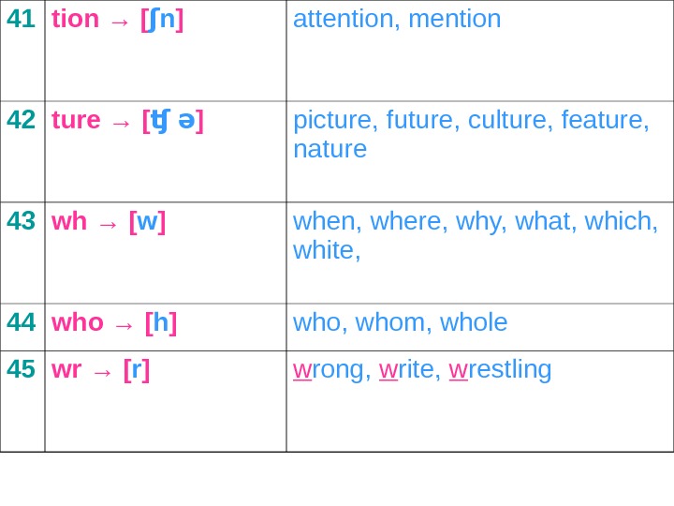Click row number 45
Image resolution: width=674 pixels, height=506 pixels.
pyautogui.click(x=21, y=369)
